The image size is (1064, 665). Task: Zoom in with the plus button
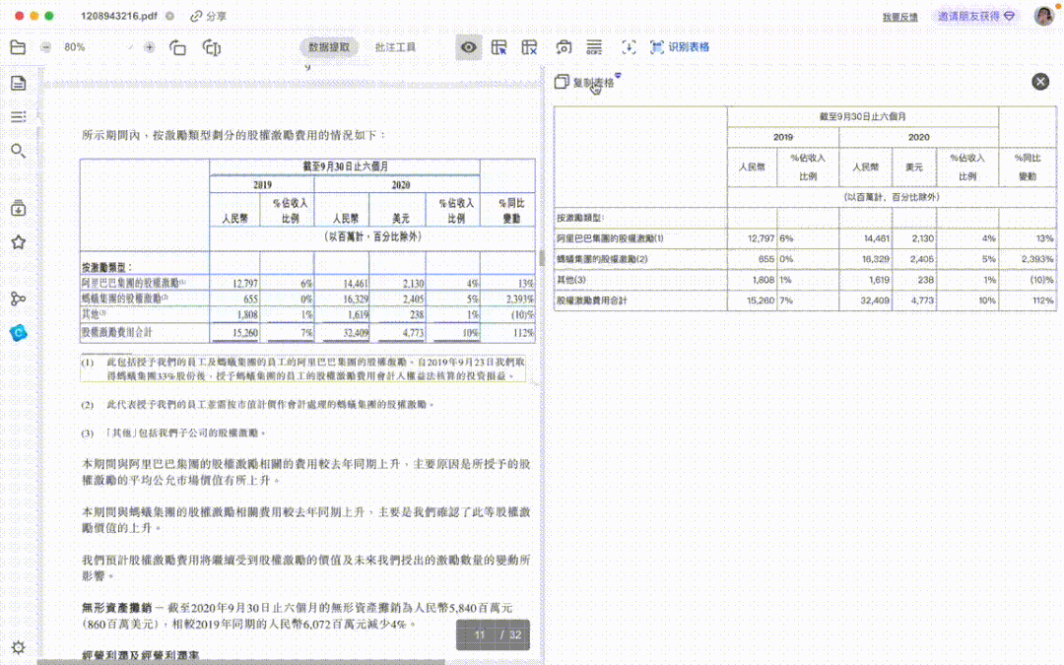pos(150,47)
